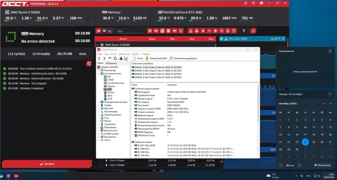Switch to table view icon in OCCT
The width and height of the screenshot is (337, 180).
coord(104,31)
